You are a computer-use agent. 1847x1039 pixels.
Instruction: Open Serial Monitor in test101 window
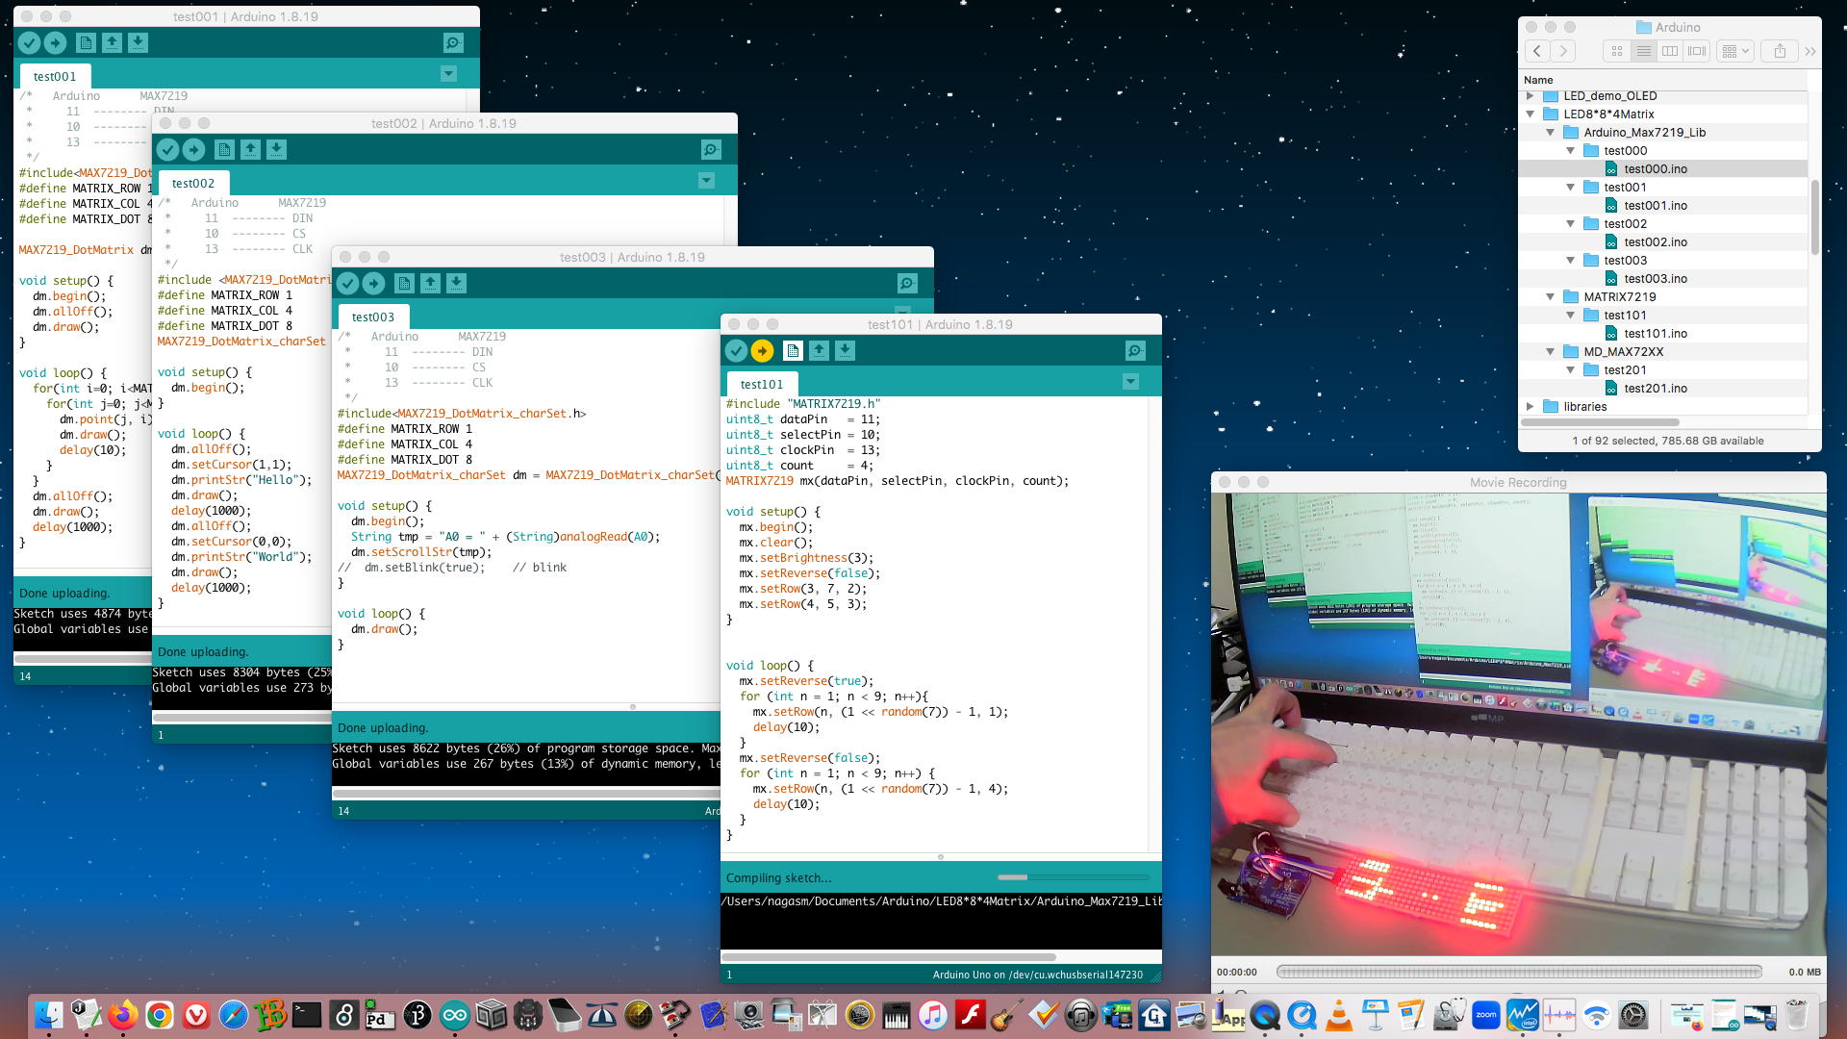1135,351
